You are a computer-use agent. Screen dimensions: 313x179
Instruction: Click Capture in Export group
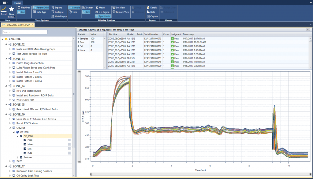153,16
